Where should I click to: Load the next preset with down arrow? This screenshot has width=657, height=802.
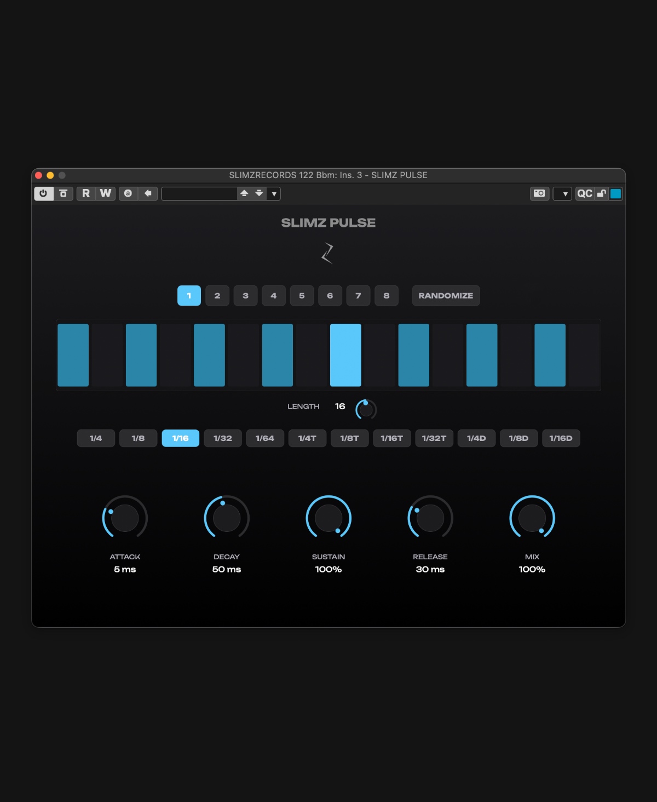point(260,193)
